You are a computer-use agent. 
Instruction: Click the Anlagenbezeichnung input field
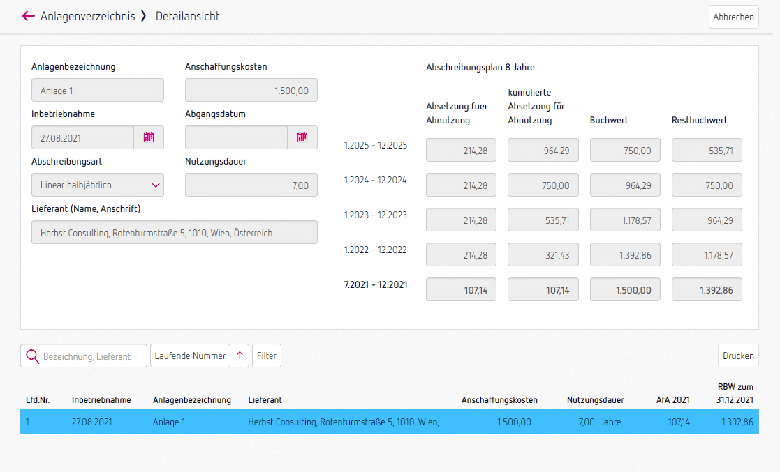point(98,91)
